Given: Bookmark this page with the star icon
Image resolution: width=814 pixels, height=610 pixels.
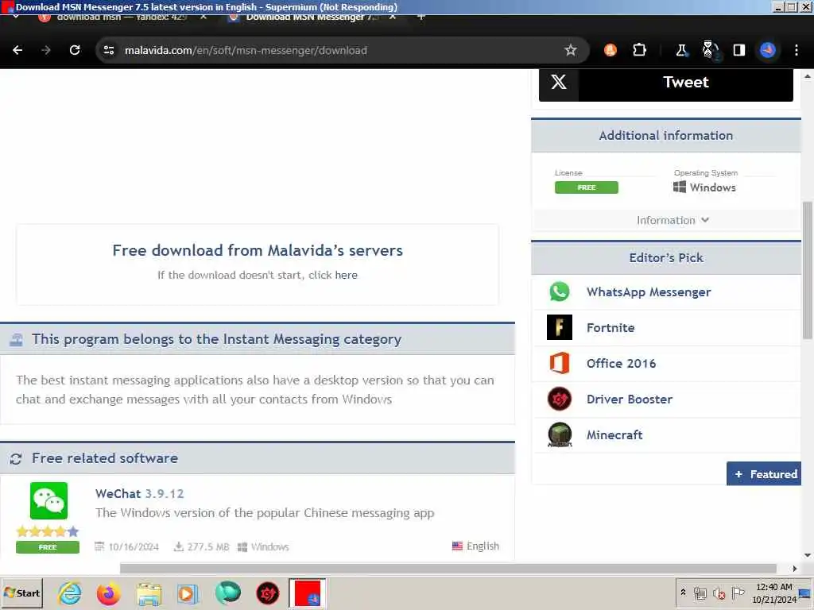Looking at the screenshot, I should [x=571, y=50].
